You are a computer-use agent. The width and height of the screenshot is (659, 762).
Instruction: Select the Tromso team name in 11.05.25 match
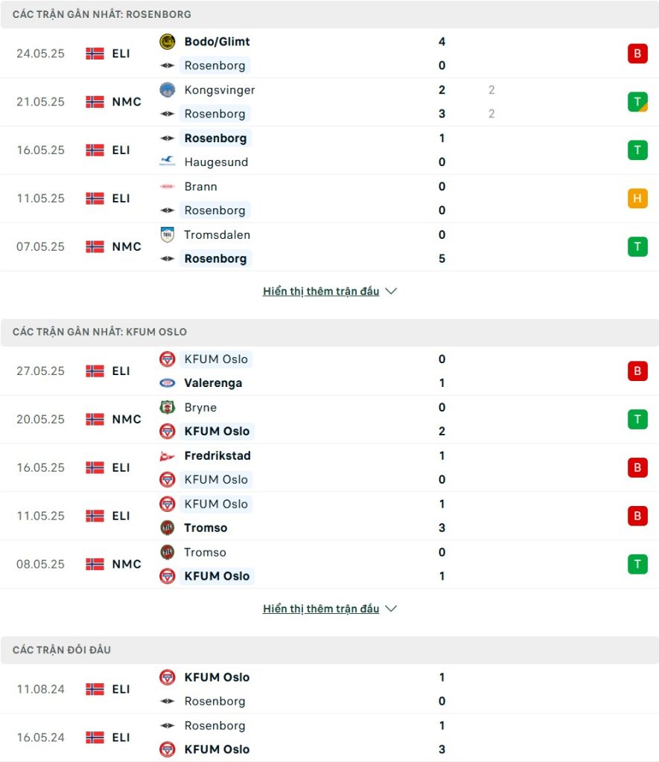click(x=206, y=528)
